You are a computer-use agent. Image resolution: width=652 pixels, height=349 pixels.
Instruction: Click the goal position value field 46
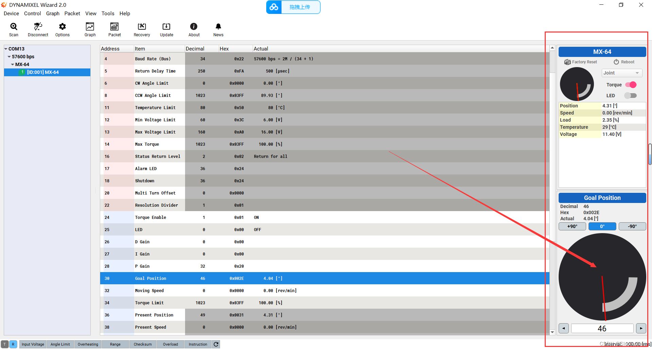tap(602, 328)
